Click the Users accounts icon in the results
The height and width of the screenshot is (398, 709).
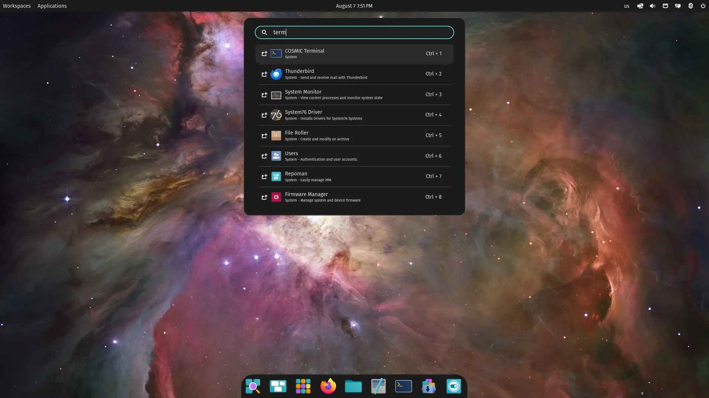276,156
